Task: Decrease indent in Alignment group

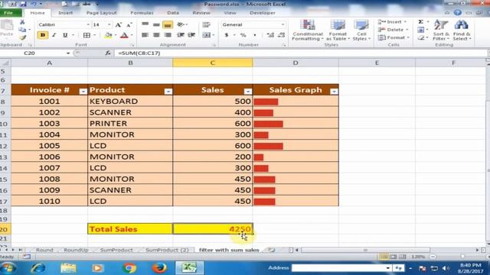Action: point(181,35)
